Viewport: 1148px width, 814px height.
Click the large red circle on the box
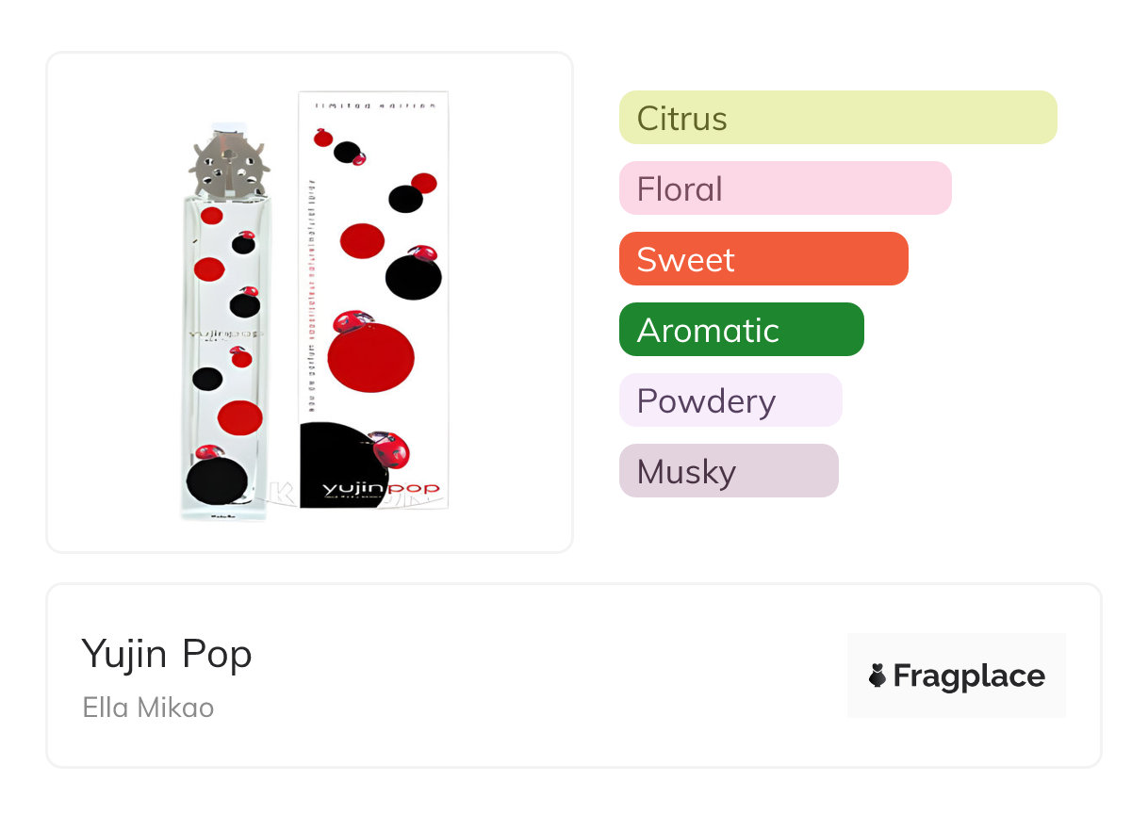click(x=370, y=360)
